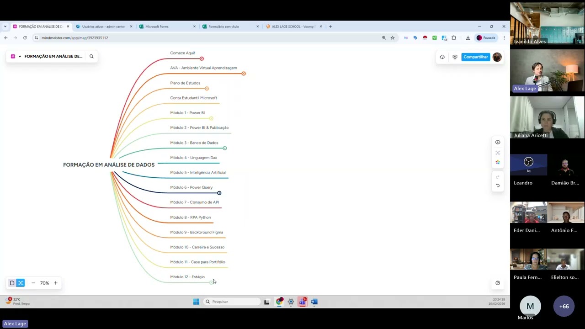The height and width of the screenshot is (329, 585).
Task: Switch to FORMAÇÃO EM ANÁLISE DE D... browser tab
Action: pos(40,27)
